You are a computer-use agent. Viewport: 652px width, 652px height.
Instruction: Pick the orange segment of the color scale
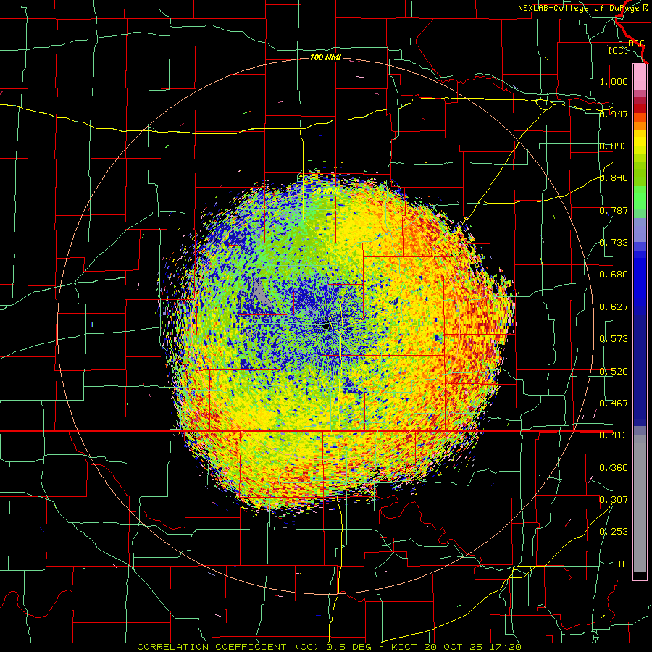pyautogui.click(x=640, y=125)
